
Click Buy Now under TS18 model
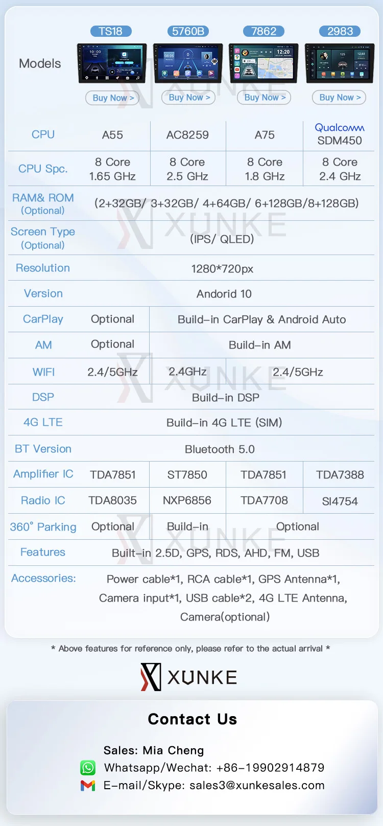coord(112,98)
